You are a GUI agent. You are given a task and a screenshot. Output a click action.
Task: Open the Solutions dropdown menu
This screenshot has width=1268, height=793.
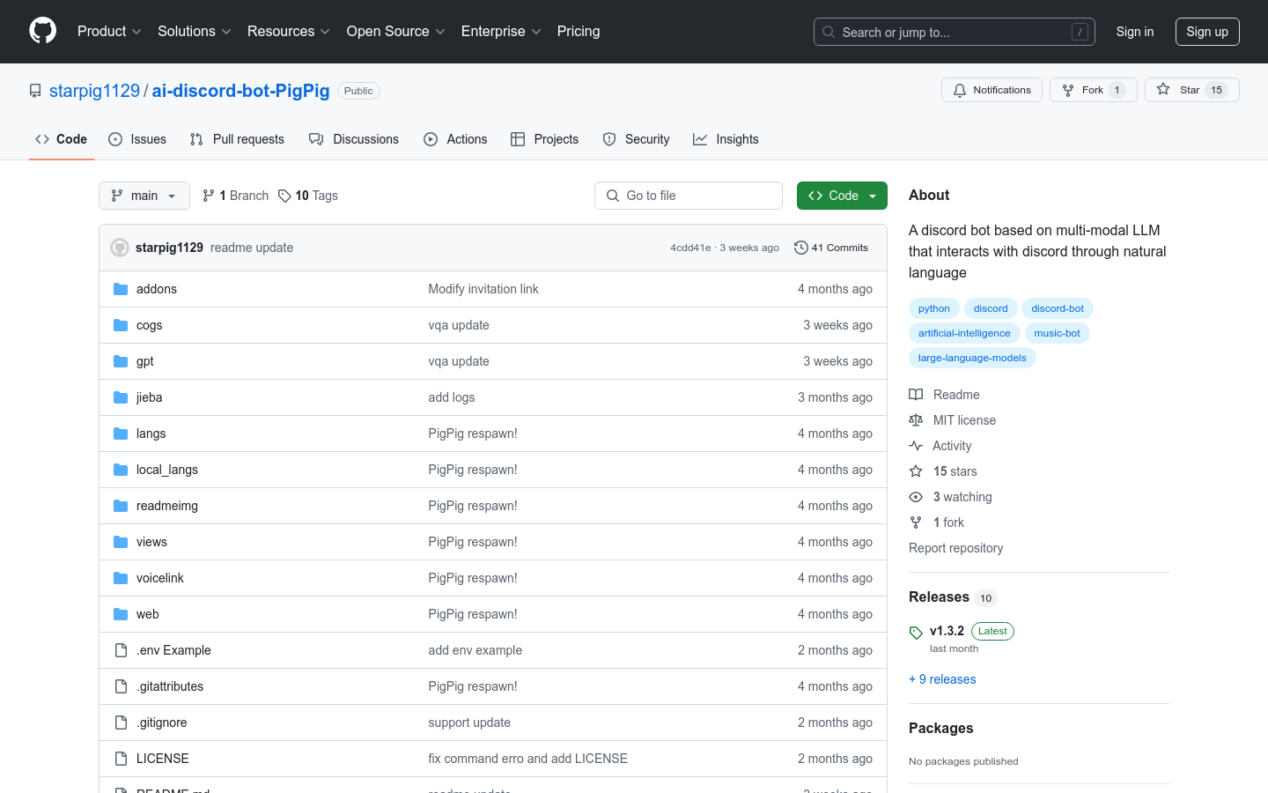pyautogui.click(x=194, y=31)
